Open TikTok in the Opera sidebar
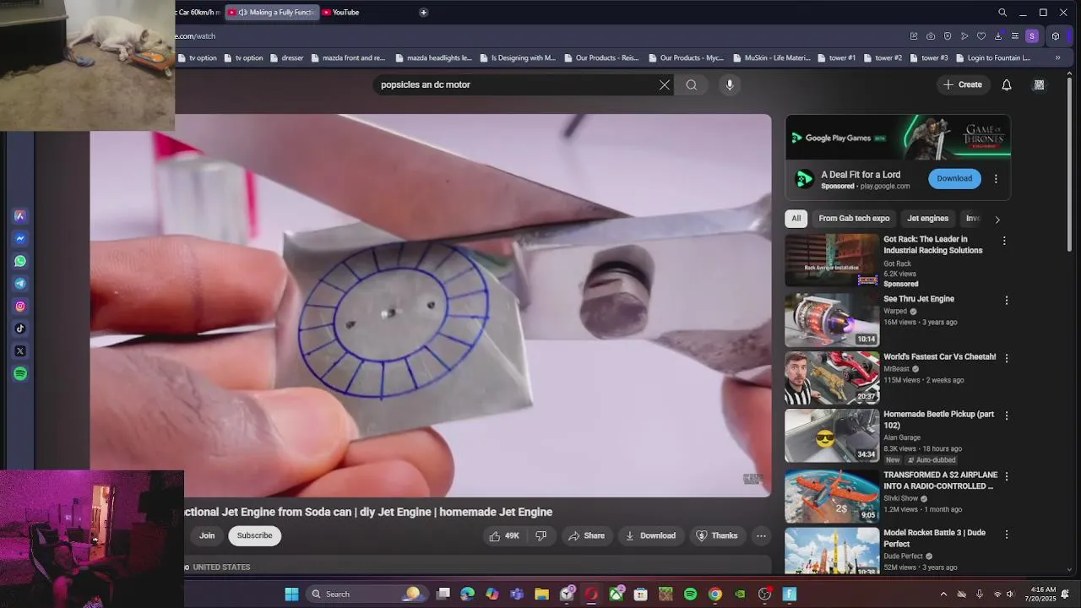The image size is (1081, 608). tap(20, 328)
